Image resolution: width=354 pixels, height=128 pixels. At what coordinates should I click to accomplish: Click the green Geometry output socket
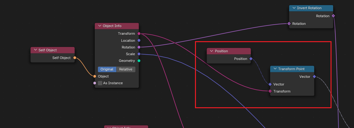pos(139,61)
